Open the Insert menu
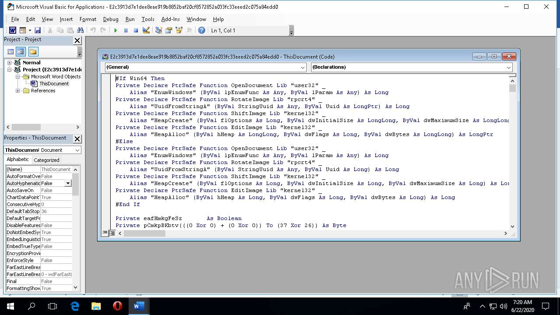Screen dimensions: 560x315 pos(66,19)
